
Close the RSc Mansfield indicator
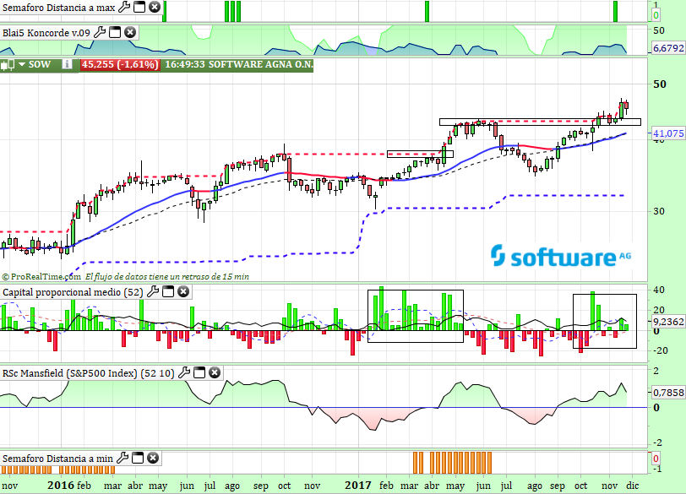[x=215, y=372]
